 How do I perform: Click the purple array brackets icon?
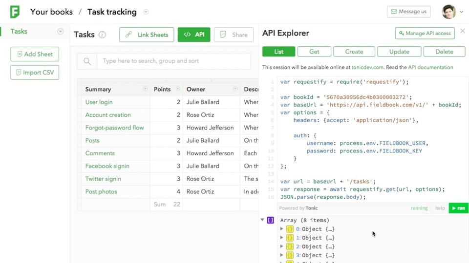270,220
